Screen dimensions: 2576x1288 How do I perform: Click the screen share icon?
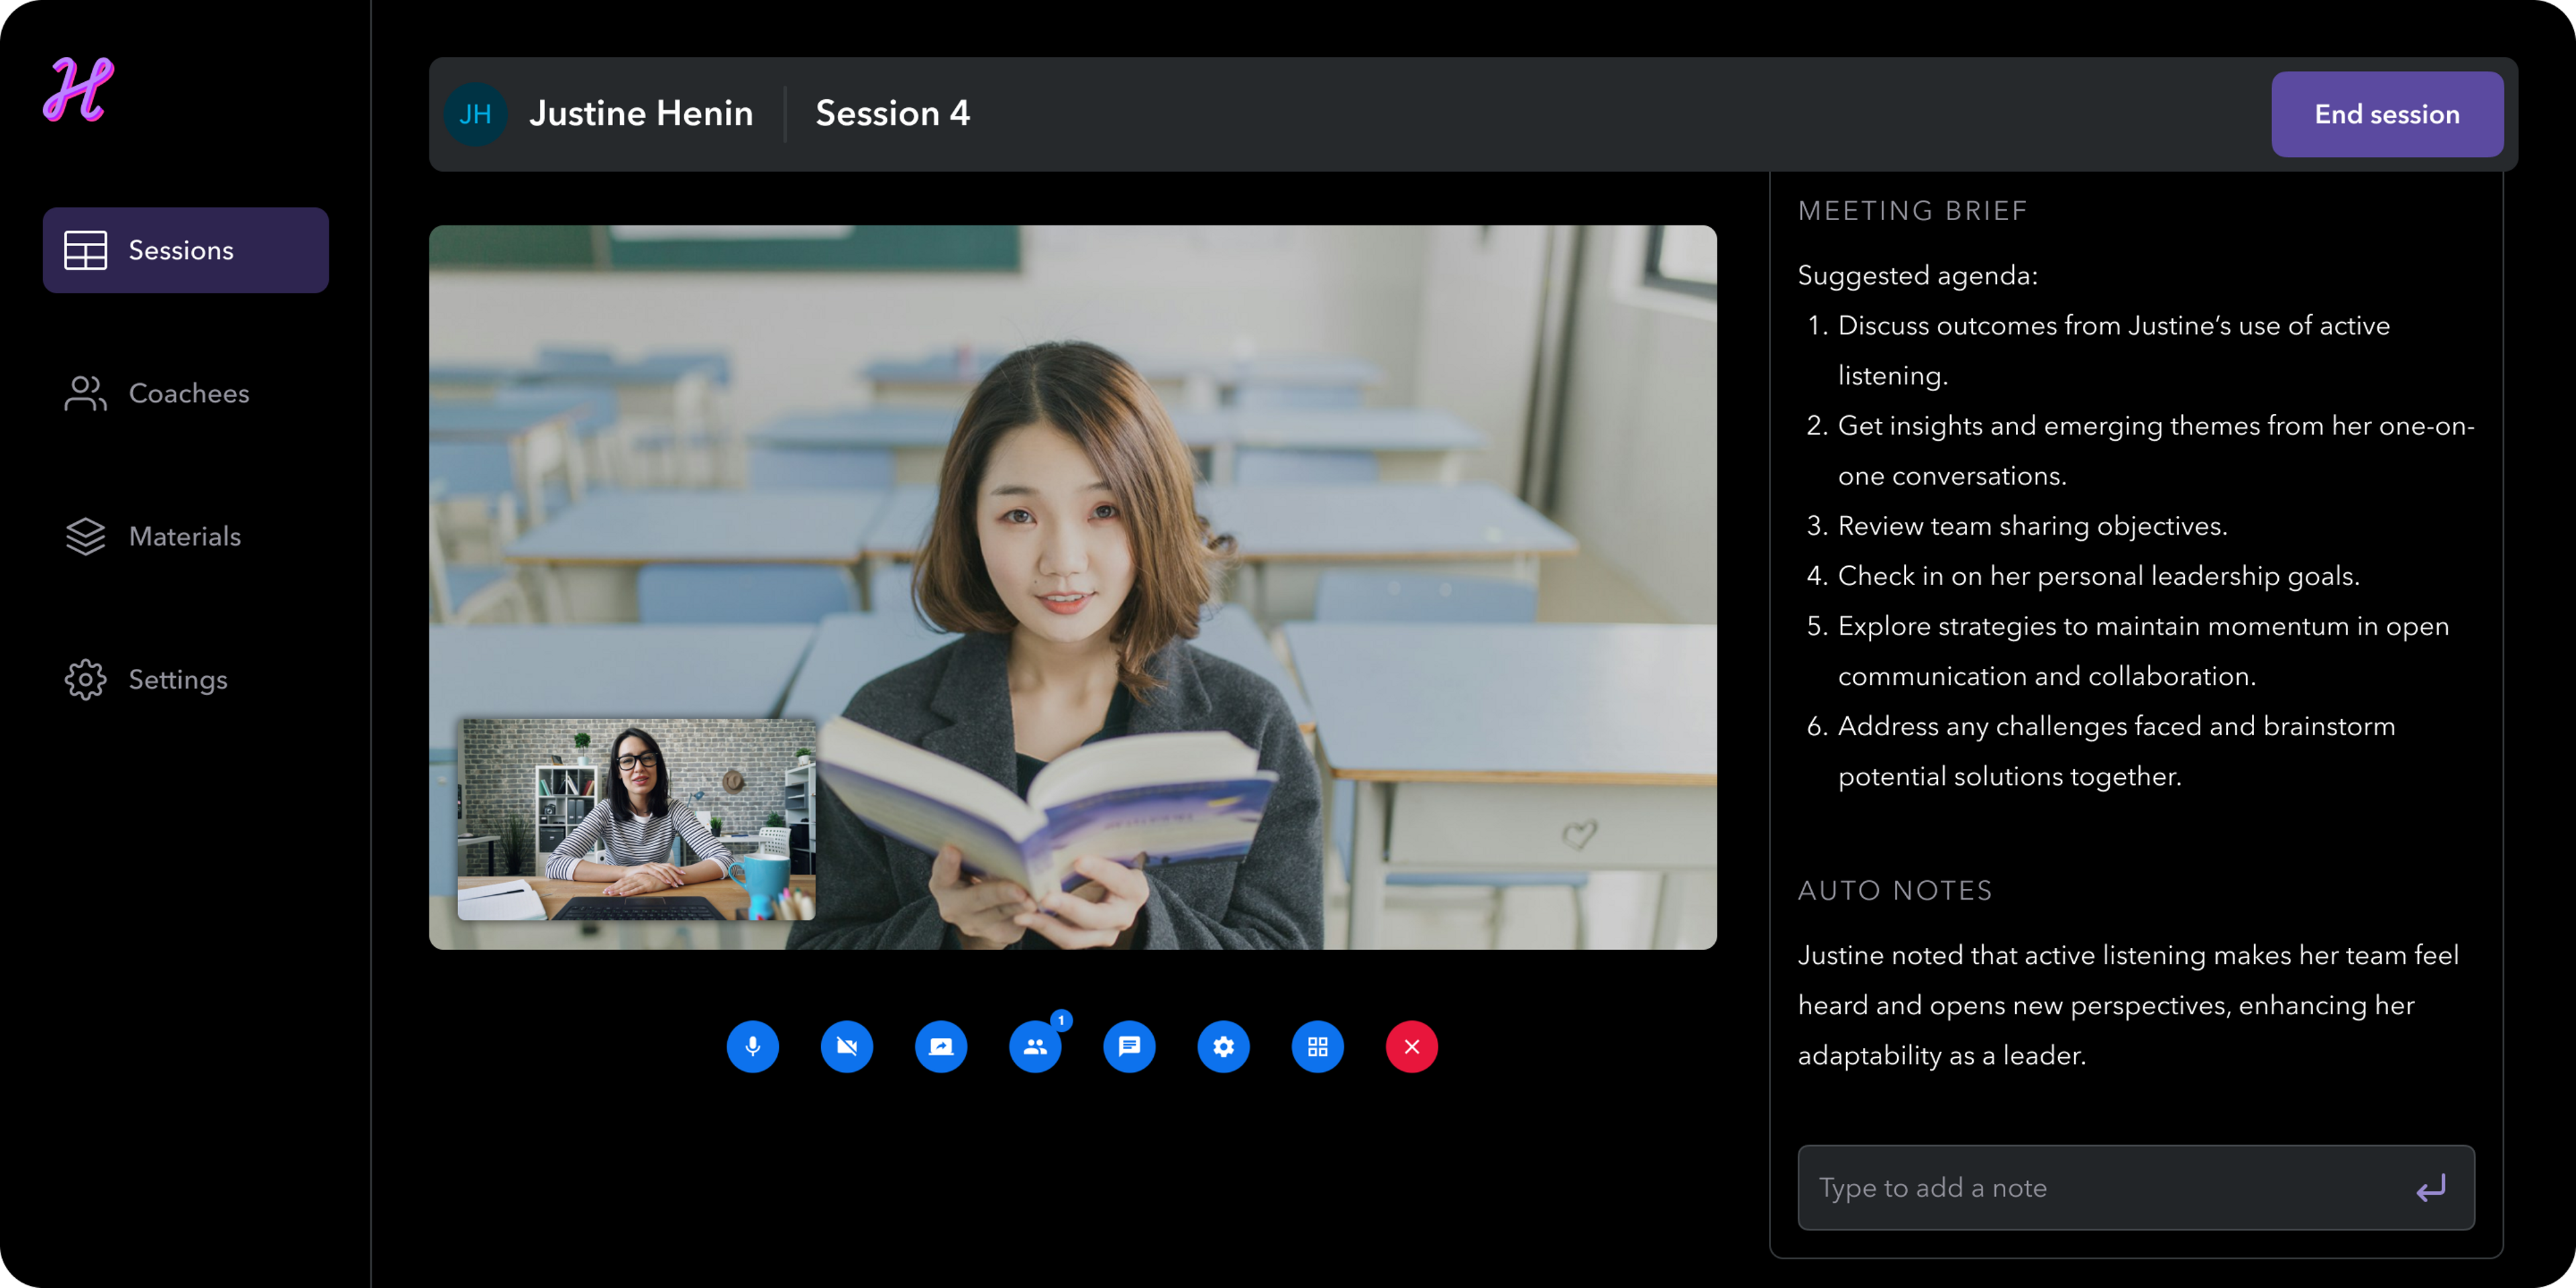click(x=941, y=1046)
